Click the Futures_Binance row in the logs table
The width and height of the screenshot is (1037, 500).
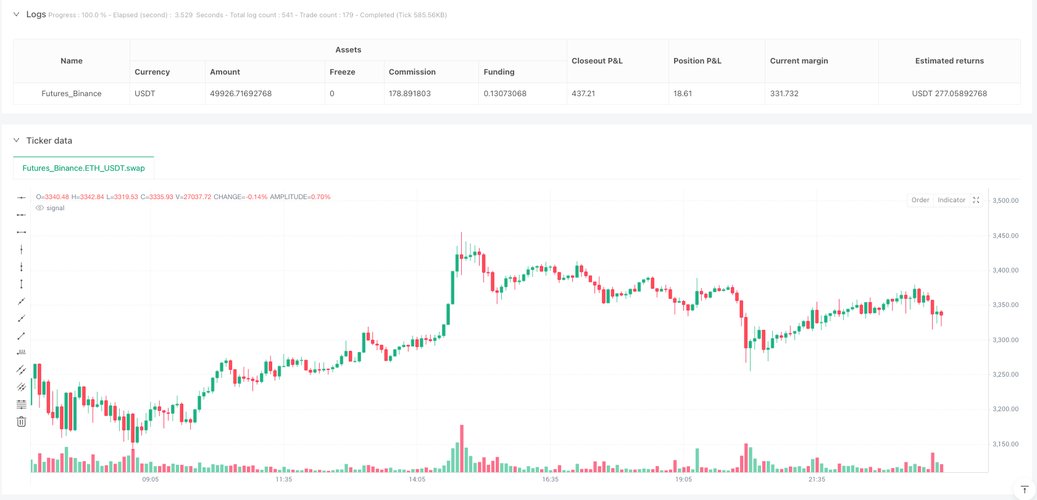click(x=71, y=93)
